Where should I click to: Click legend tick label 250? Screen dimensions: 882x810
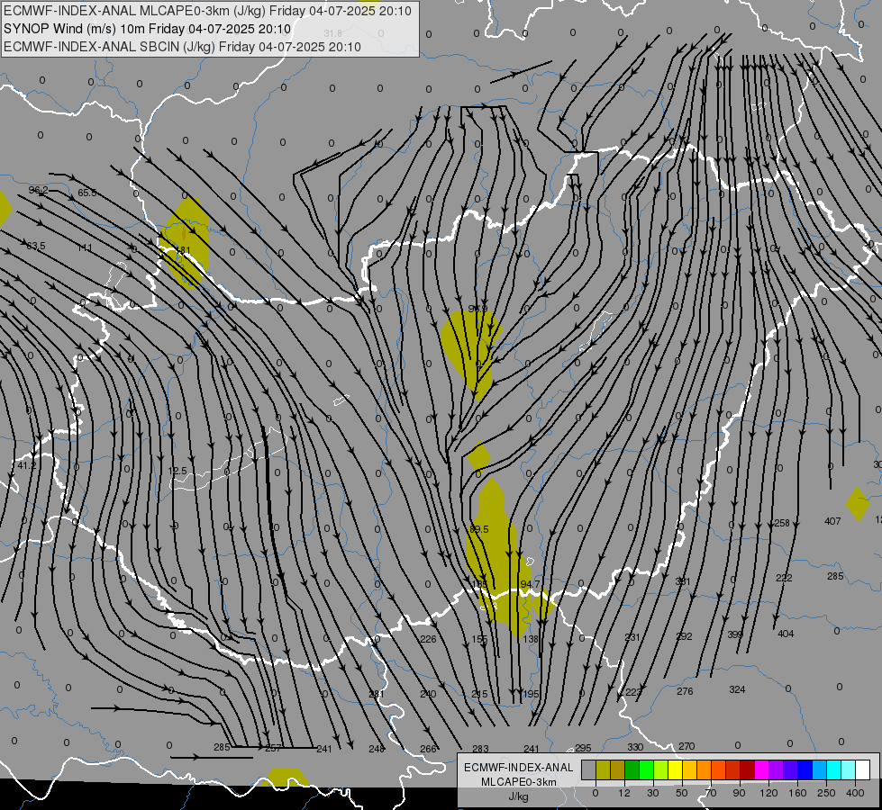[826, 793]
